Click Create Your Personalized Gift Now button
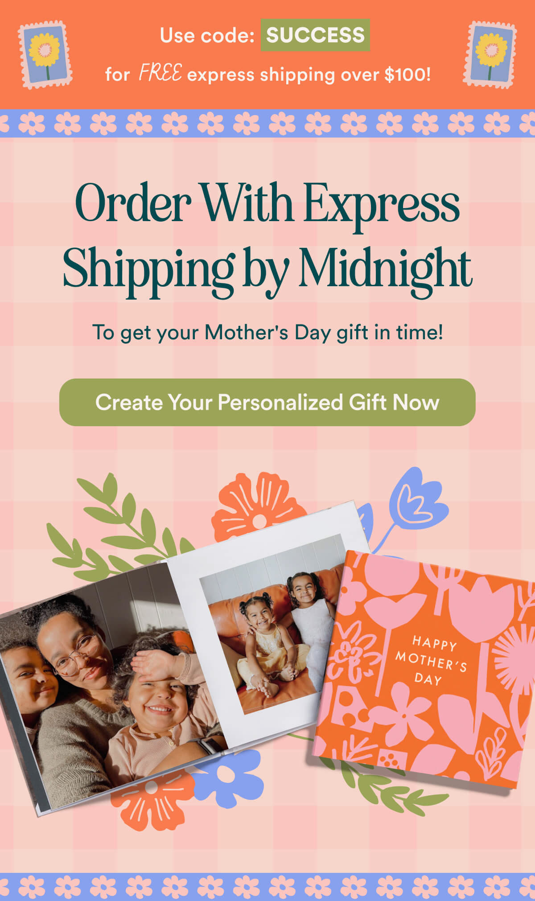Image resolution: width=535 pixels, height=901 pixels. [x=267, y=402]
